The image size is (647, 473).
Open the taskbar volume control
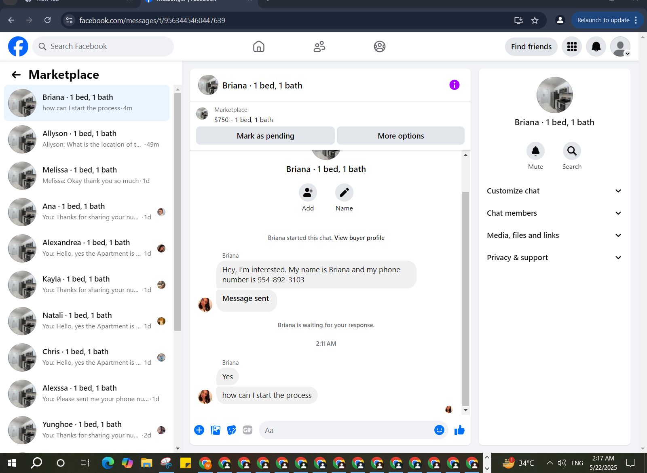coord(562,463)
